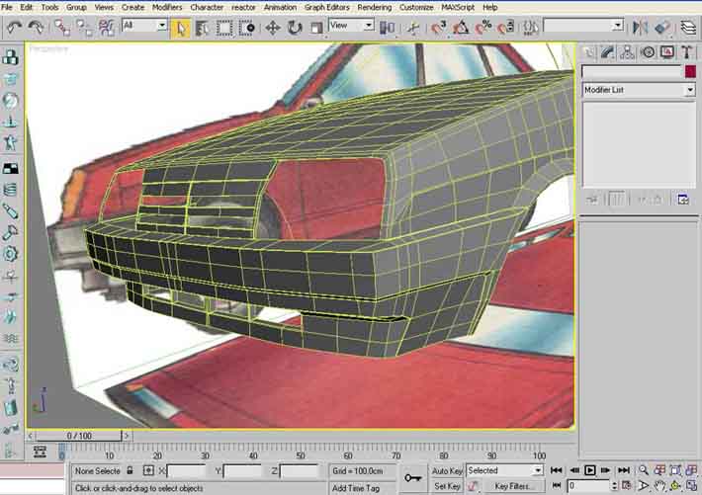
Task: Select the Select Object arrow tool
Action: tap(181, 28)
